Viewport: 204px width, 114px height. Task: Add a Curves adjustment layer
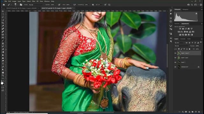coord(186,29)
